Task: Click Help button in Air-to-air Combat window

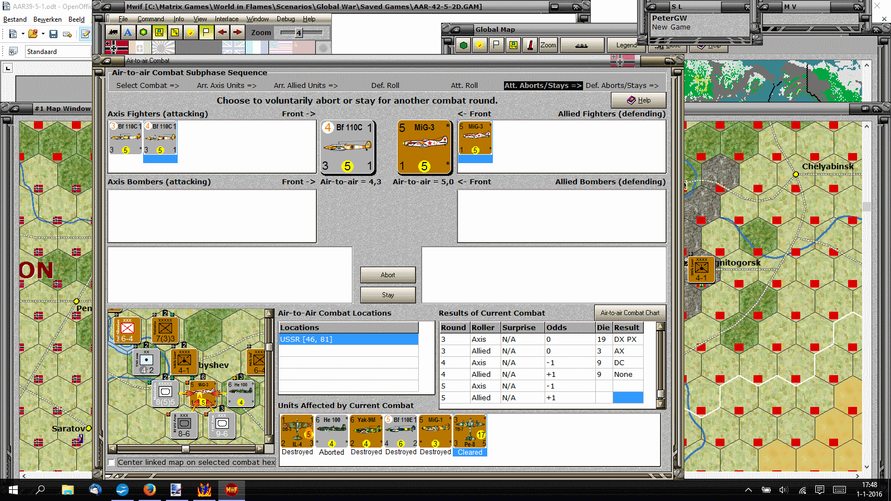Action: tap(639, 100)
